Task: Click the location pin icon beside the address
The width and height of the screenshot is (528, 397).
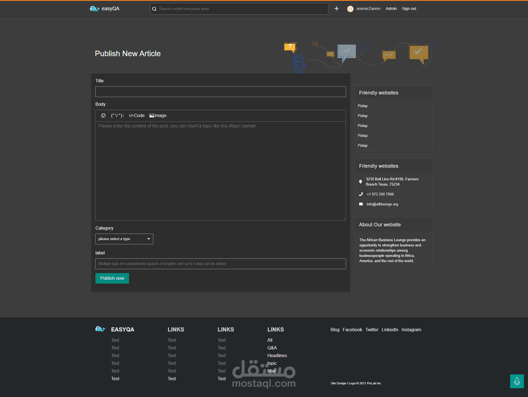Action: click(361, 182)
